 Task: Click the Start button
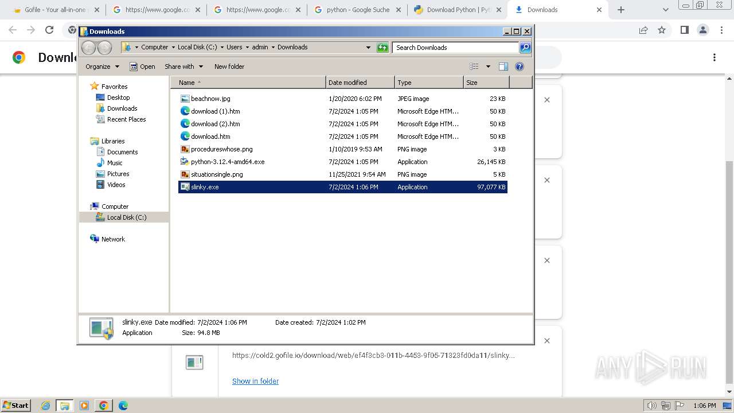[x=15, y=406]
